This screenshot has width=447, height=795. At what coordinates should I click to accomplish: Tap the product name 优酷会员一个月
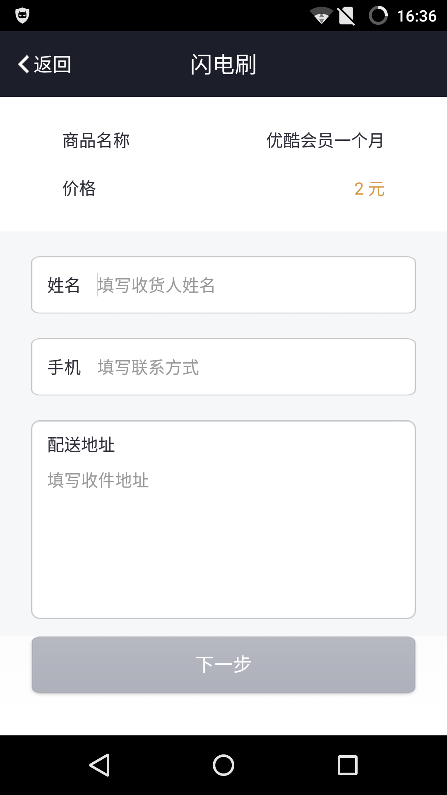pos(325,141)
